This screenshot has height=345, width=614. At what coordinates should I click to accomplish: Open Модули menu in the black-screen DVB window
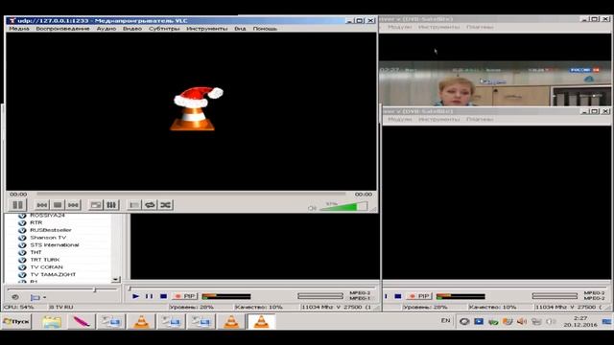pos(399,119)
